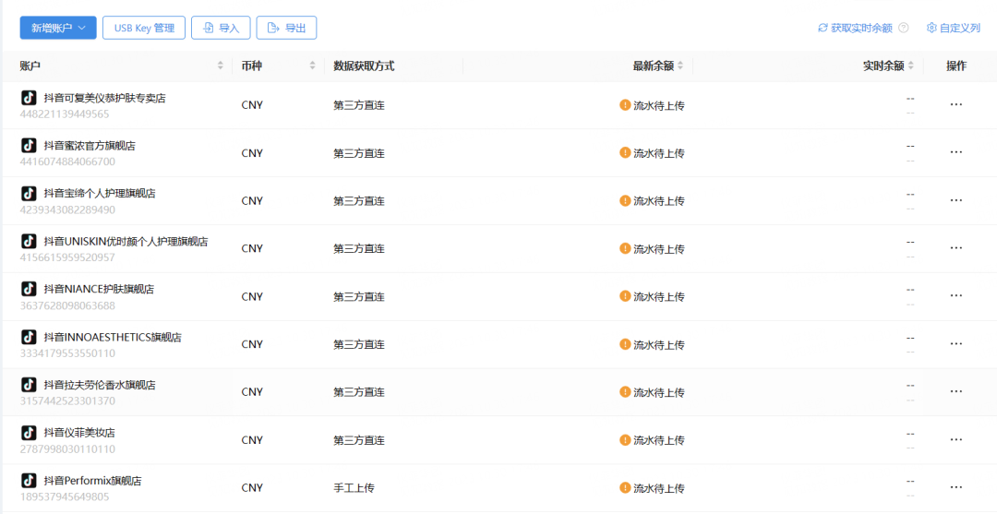Sort by the 币种 column arrows
The image size is (997, 514).
click(x=312, y=66)
